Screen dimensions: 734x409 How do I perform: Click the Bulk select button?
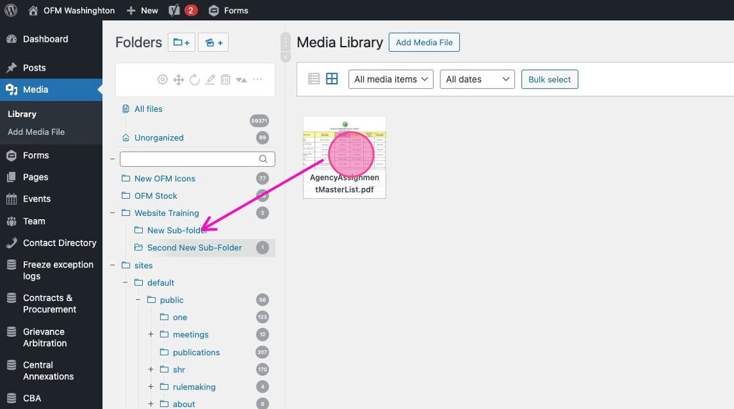[550, 79]
